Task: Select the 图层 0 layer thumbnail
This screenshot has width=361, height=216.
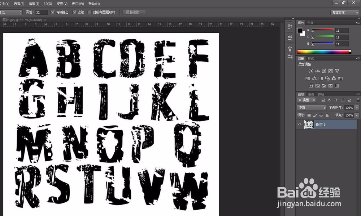Action: coord(309,125)
